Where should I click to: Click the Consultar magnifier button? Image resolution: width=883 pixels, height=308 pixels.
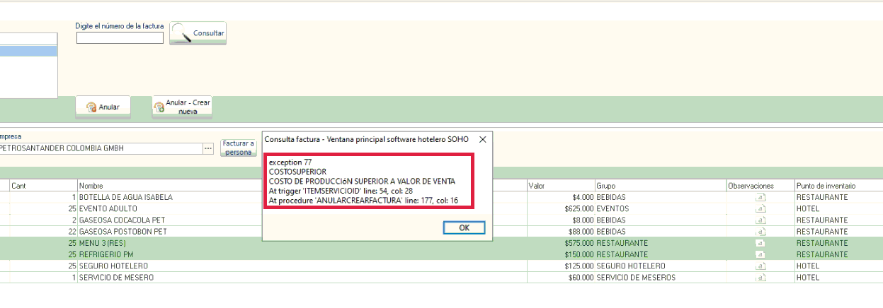[198, 33]
